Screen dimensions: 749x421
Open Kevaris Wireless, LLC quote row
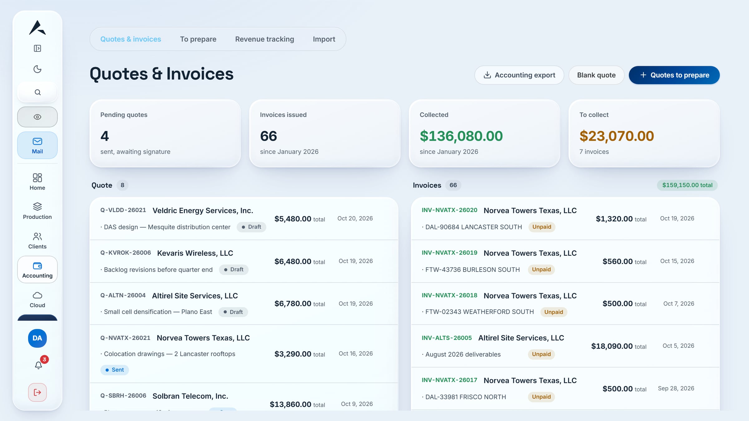[244, 261]
